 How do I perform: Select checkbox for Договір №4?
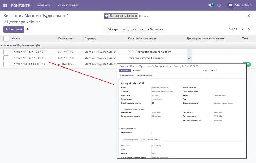[6, 64]
